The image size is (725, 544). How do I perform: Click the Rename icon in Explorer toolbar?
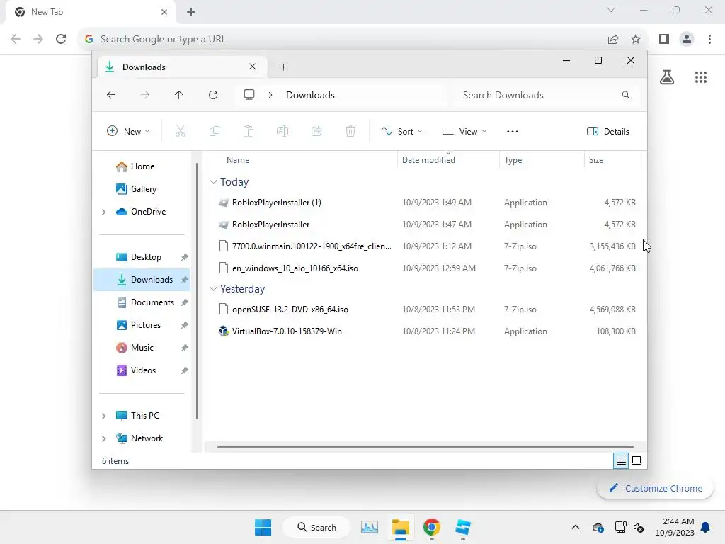[282, 131]
